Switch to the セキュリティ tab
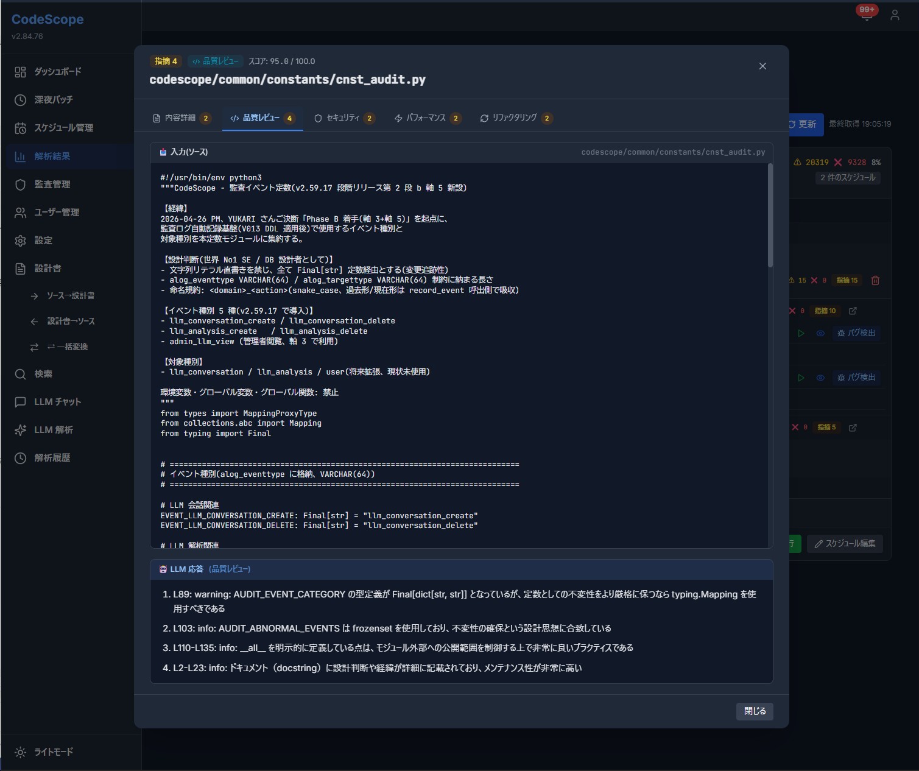Image resolution: width=919 pixels, height=771 pixels. click(x=344, y=118)
